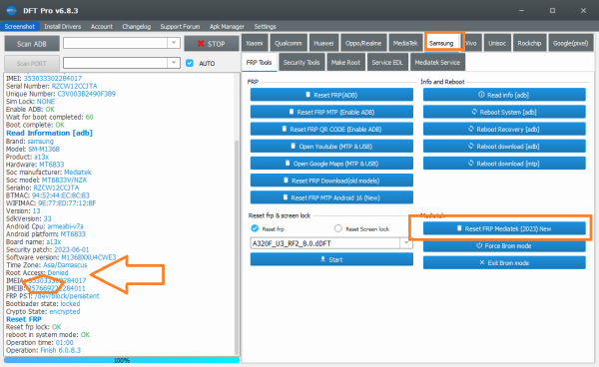The image size is (599, 367).
Task: Click the 100% progress bar
Action: click(122, 360)
